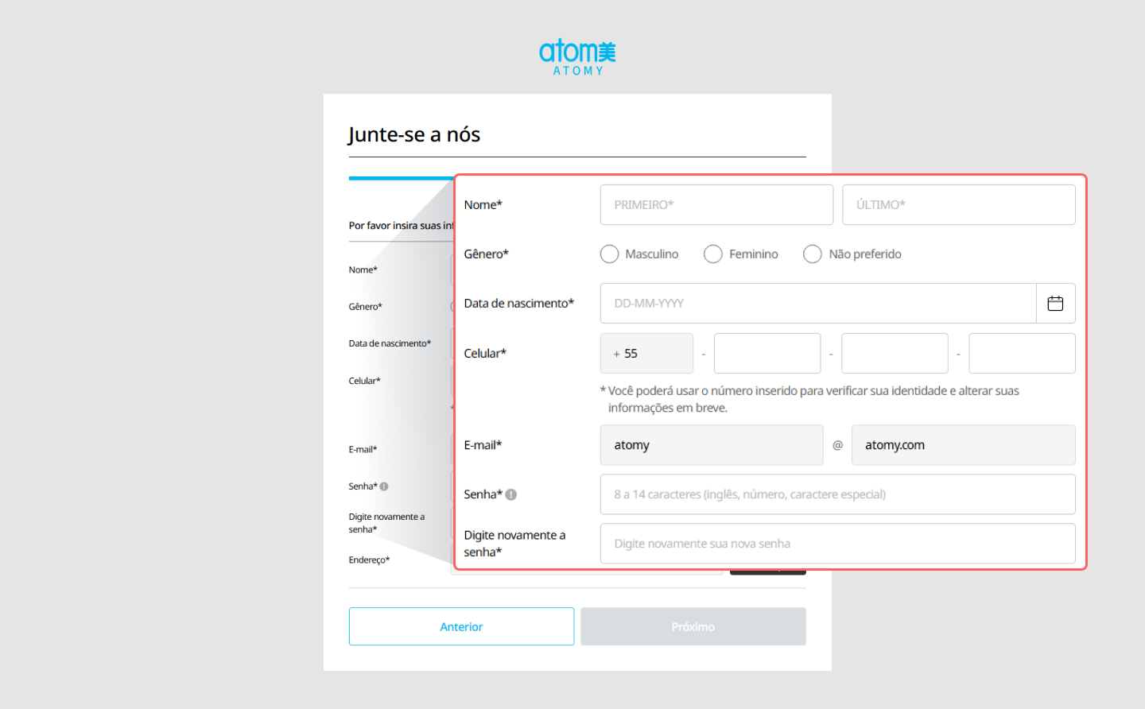Focus the PRIMEIRO first name field
The width and height of the screenshot is (1145, 709).
pyautogui.click(x=716, y=205)
